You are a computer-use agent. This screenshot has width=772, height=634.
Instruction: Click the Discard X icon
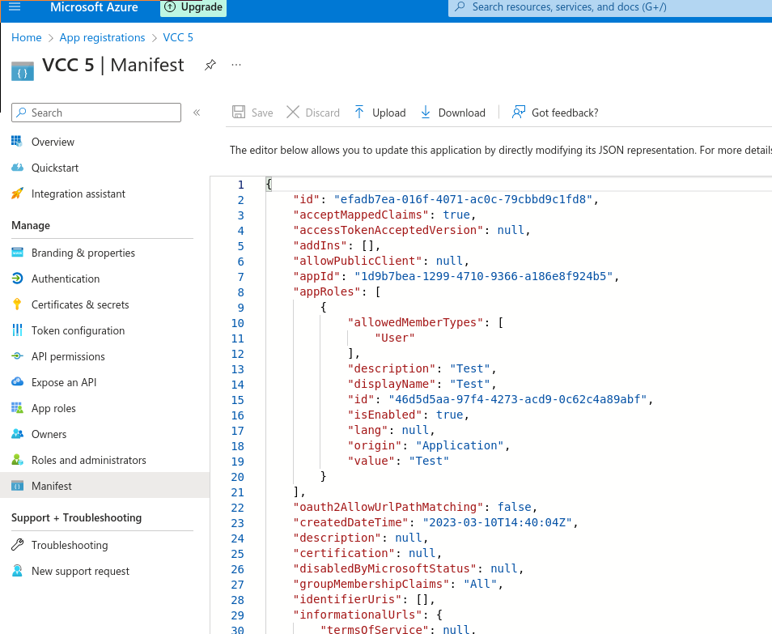tap(293, 113)
